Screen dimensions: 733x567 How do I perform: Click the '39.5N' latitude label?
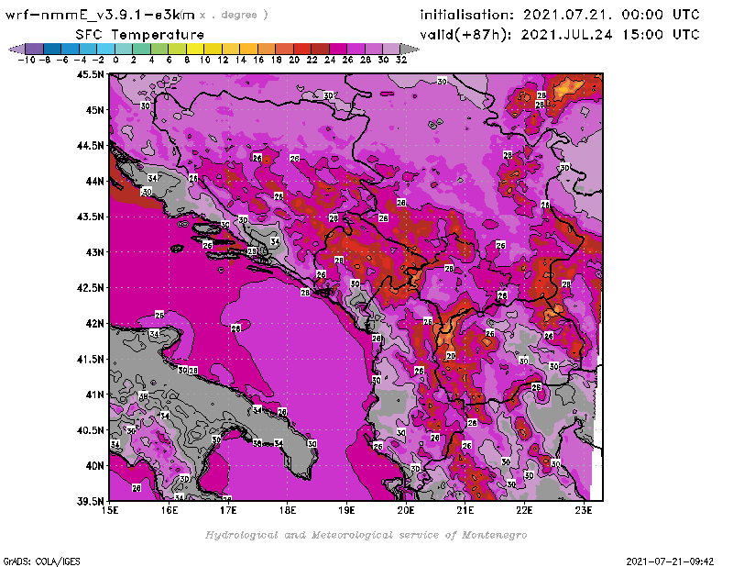tap(90, 502)
